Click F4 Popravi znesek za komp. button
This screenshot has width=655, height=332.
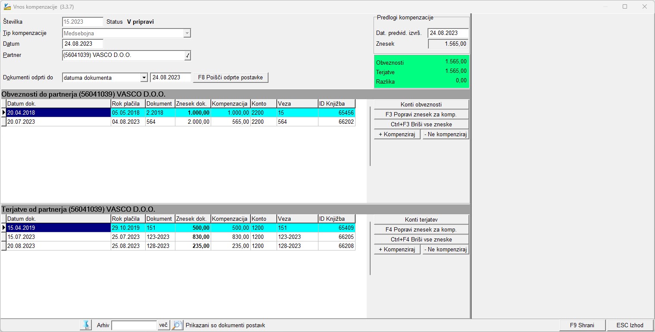click(x=421, y=229)
